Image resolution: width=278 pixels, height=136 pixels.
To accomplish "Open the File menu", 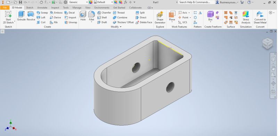I will (x=5, y=8).
